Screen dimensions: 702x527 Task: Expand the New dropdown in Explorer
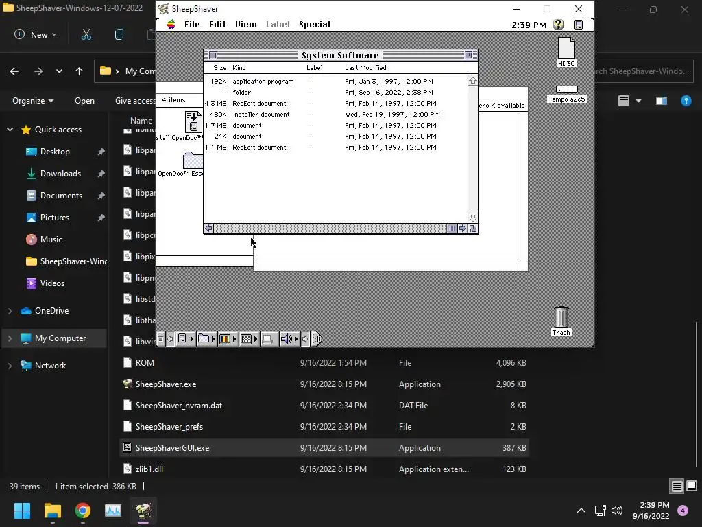pyautogui.click(x=36, y=34)
